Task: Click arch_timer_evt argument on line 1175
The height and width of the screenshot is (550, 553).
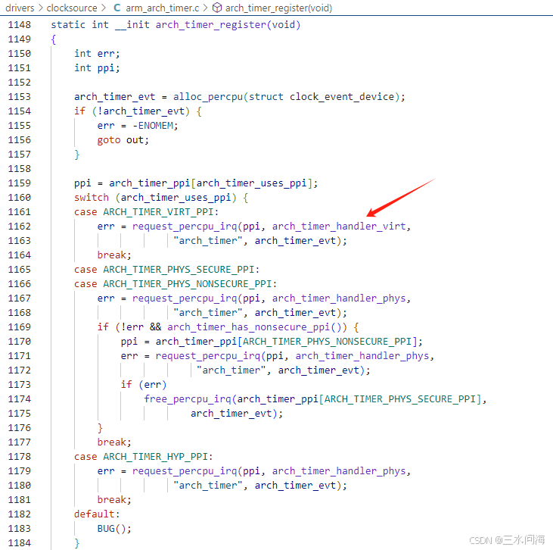Action: pos(231,414)
